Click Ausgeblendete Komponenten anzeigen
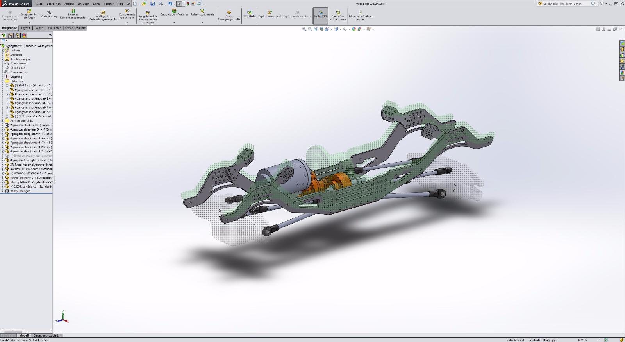The width and height of the screenshot is (625, 342). tap(148, 17)
